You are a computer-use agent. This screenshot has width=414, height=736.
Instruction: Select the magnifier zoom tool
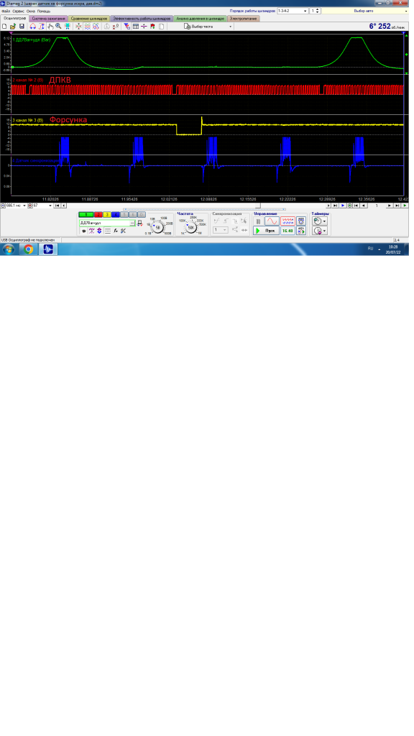click(x=58, y=27)
